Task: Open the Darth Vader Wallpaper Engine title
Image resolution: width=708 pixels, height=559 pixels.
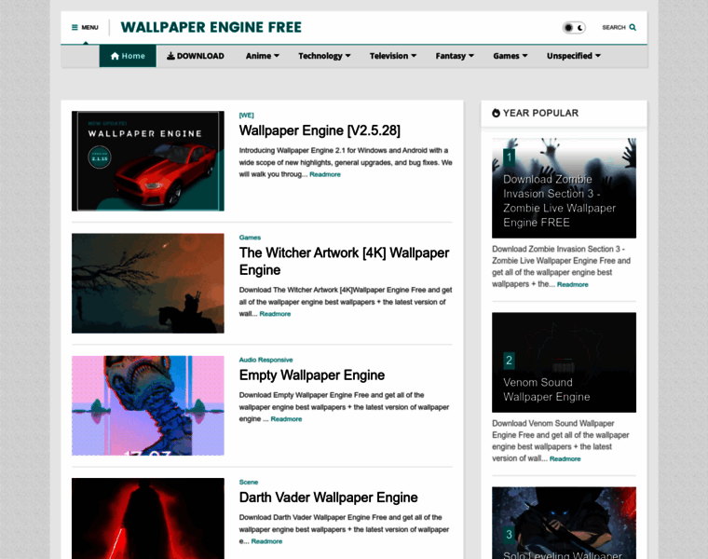Action: point(328,498)
